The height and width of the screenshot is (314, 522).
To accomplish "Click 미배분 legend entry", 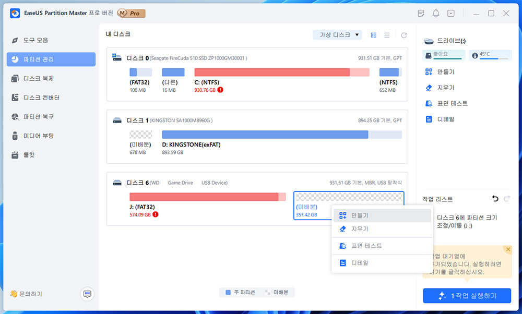I will coord(277,293).
